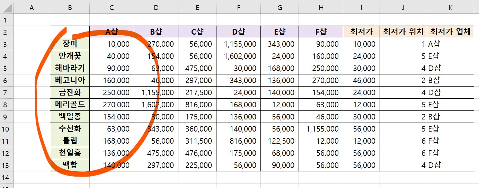Click the A샵 header cell

(x=112, y=32)
